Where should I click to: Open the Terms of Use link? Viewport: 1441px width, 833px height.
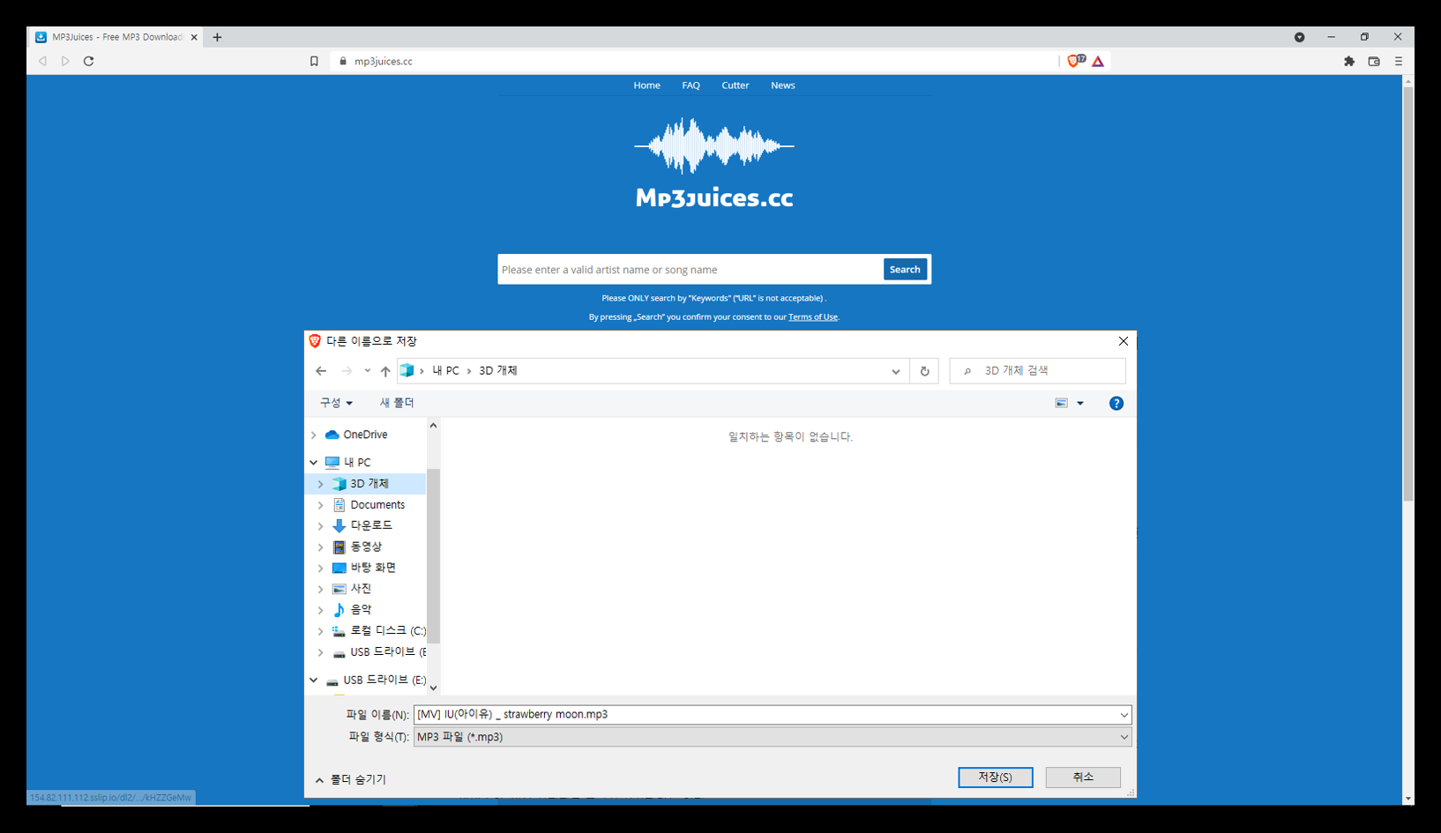coord(813,317)
